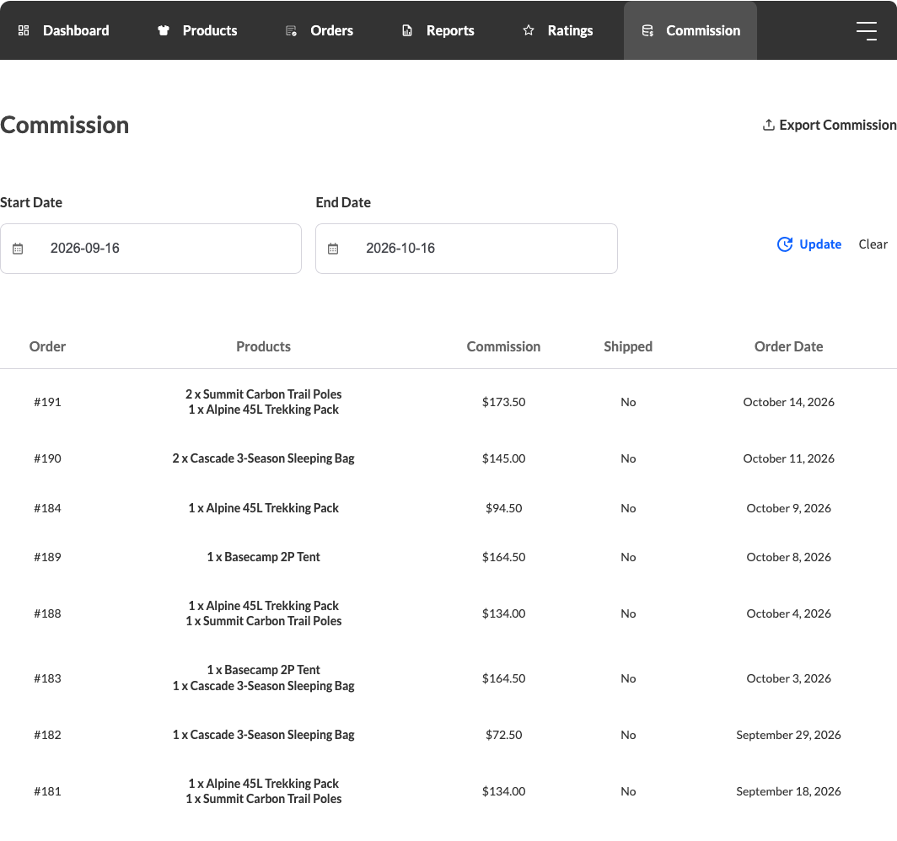
Task: Click the $173.50 commission value
Action: (x=503, y=402)
